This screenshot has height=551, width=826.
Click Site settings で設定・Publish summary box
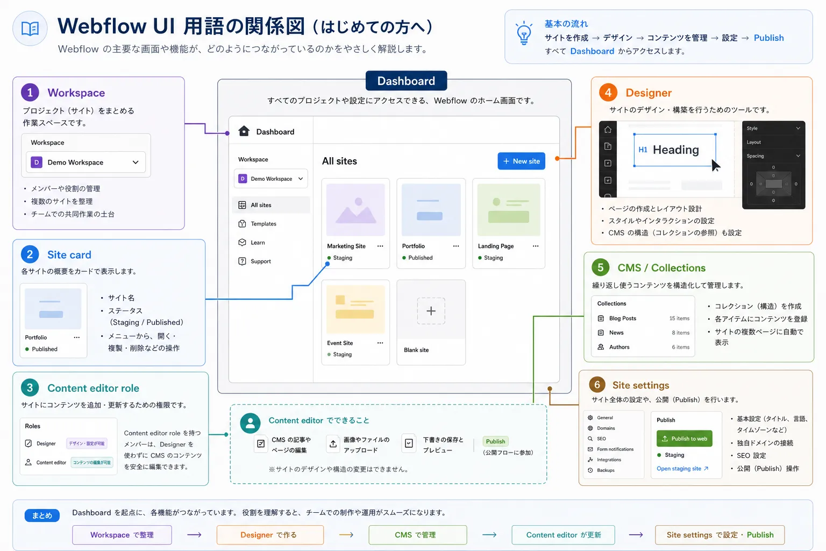720,535
